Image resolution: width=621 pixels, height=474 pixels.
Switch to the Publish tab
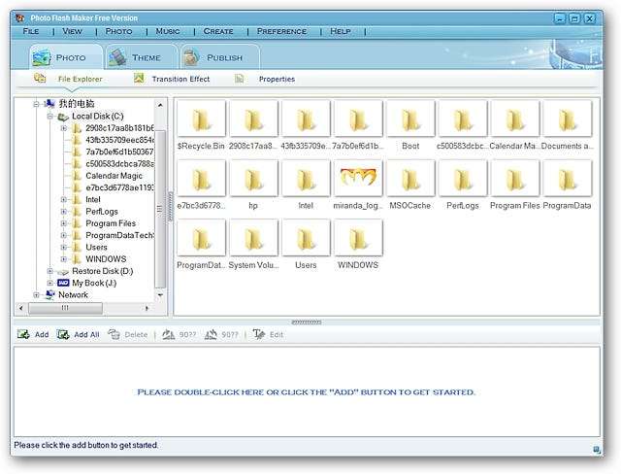click(220, 57)
